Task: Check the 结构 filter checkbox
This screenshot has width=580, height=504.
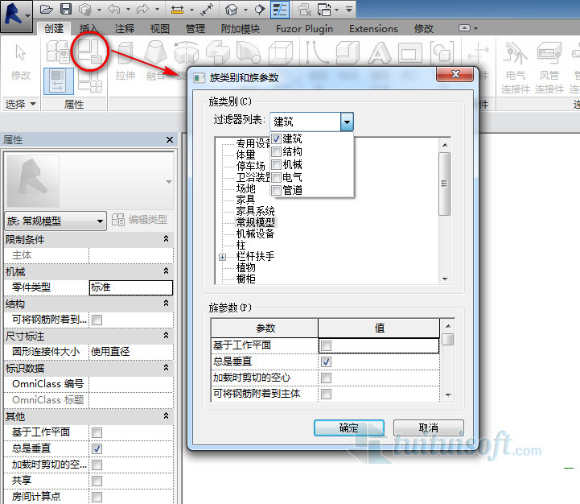Action: point(277,151)
